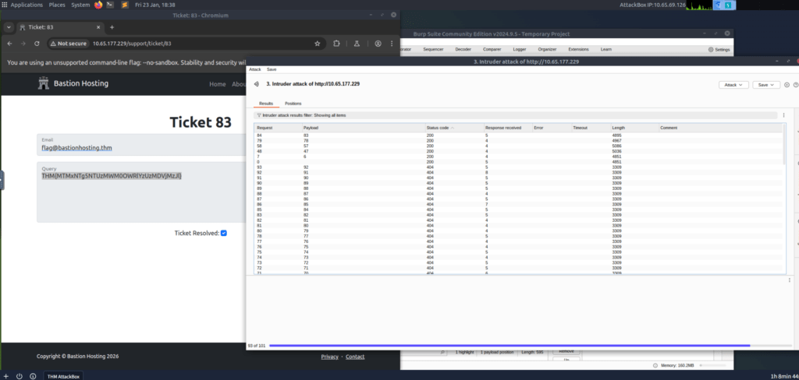
Task: Launch Firefox from the top panel
Action: (98, 5)
